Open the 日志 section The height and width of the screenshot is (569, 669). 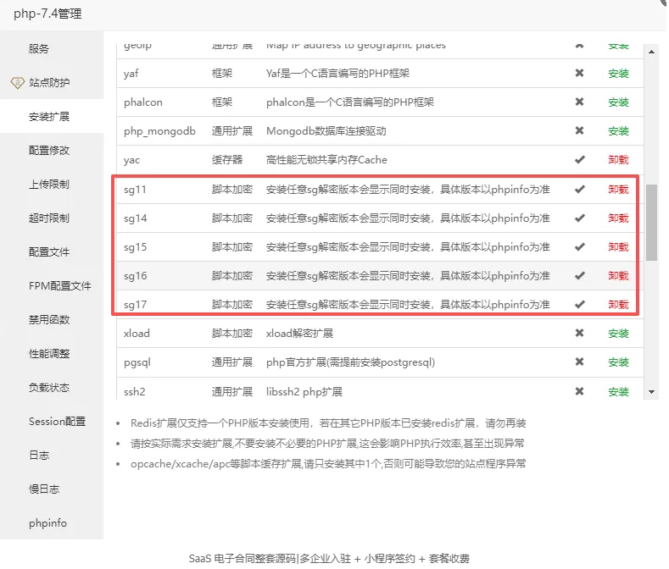pos(39,456)
